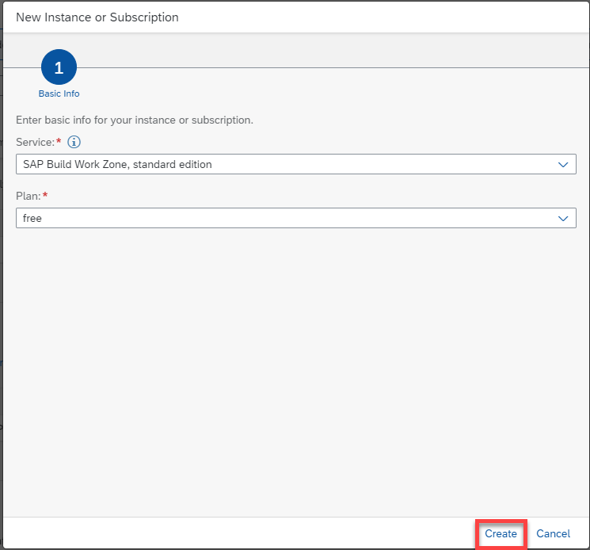
Task: Select the step 1 wizard circle
Action: [x=59, y=67]
